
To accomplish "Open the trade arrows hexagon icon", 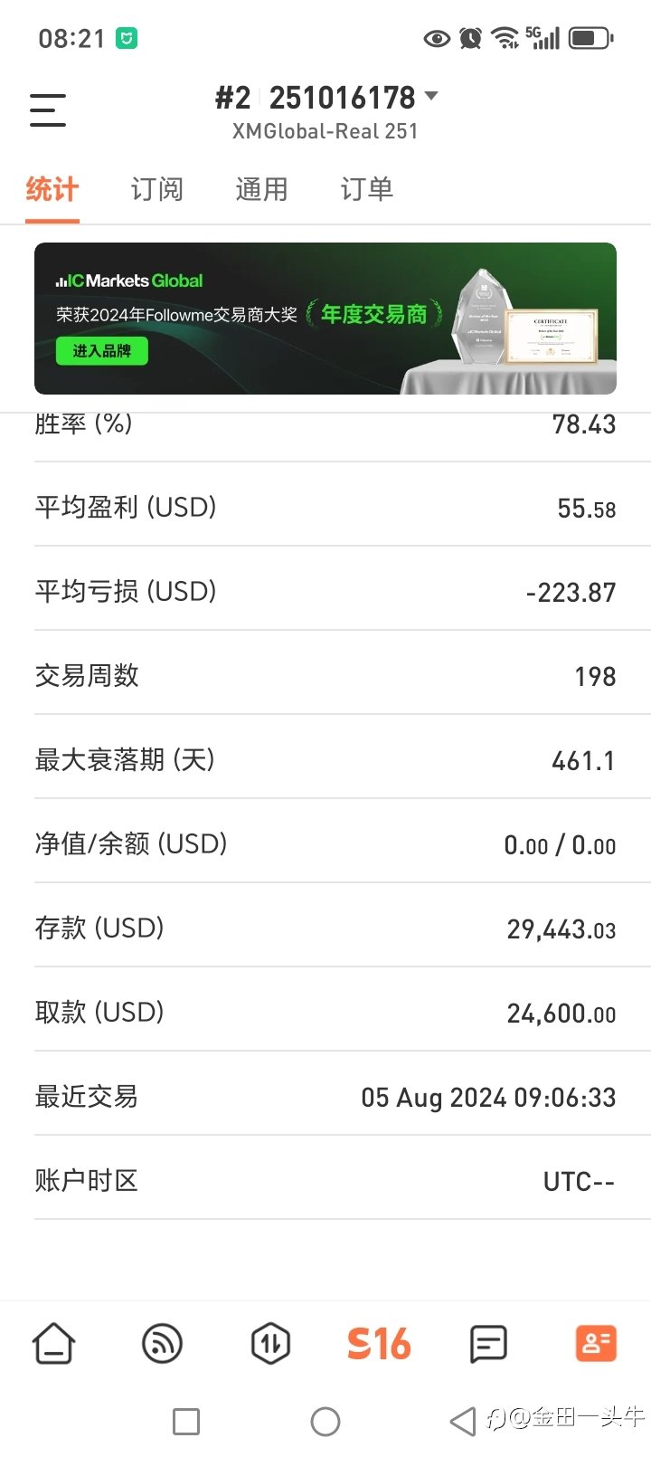I will click(x=270, y=1344).
